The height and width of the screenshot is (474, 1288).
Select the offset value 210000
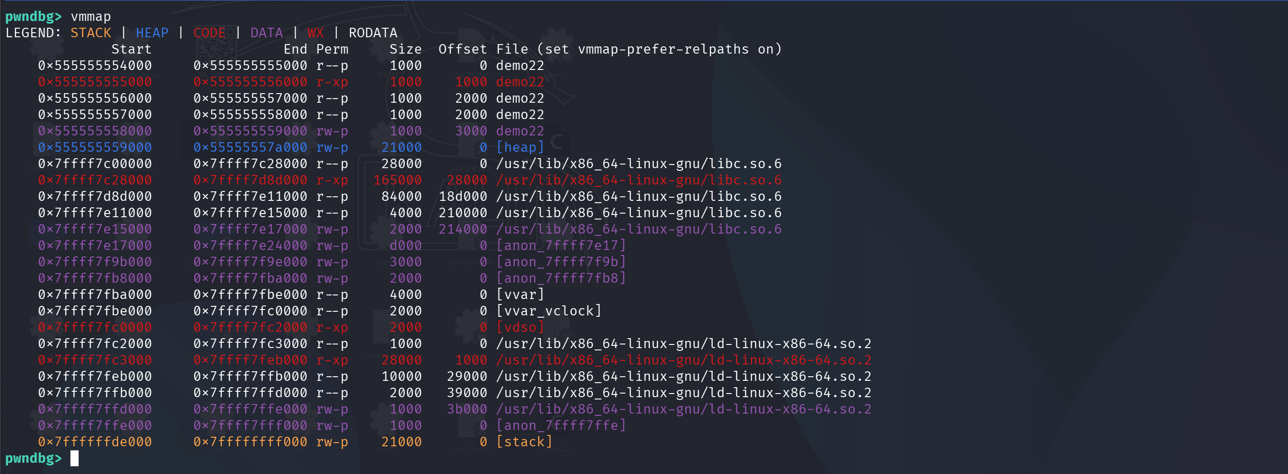(x=463, y=213)
